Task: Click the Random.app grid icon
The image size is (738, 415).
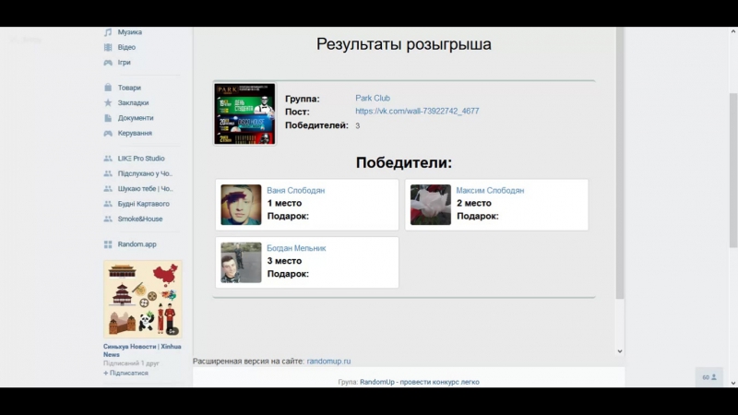Action: pos(108,244)
